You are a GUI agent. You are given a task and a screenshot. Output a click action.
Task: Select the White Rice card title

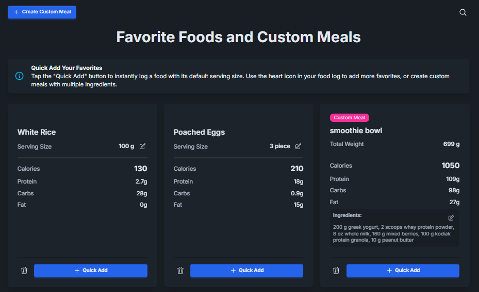tap(37, 132)
